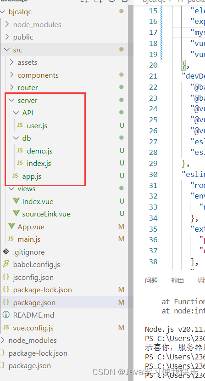Open index.js in db folder
This screenshot has height=381, width=205.
pyautogui.click(x=39, y=164)
